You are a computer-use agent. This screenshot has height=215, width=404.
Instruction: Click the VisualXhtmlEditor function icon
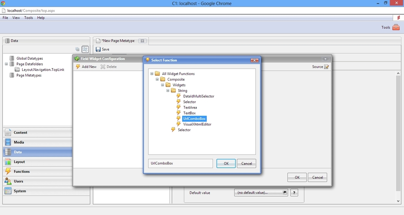point(179,124)
